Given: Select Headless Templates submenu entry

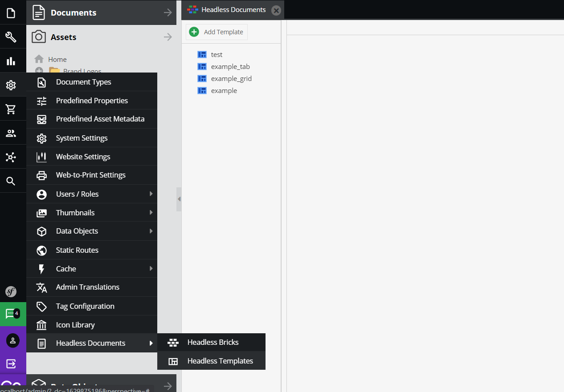Looking at the screenshot, I should (x=211, y=361).
